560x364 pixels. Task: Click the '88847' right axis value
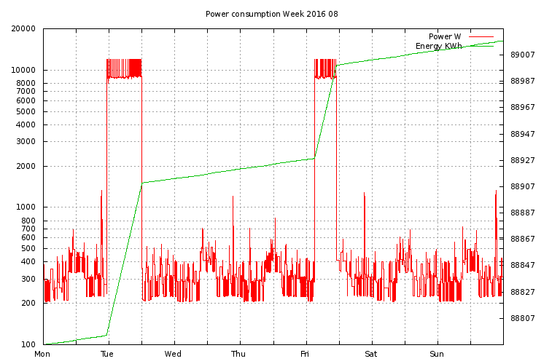click(x=523, y=265)
